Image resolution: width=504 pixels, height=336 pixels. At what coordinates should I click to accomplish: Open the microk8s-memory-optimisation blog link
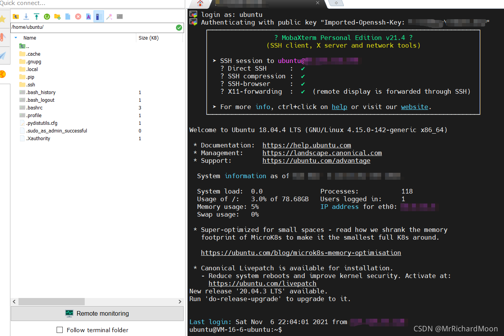click(x=301, y=253)
